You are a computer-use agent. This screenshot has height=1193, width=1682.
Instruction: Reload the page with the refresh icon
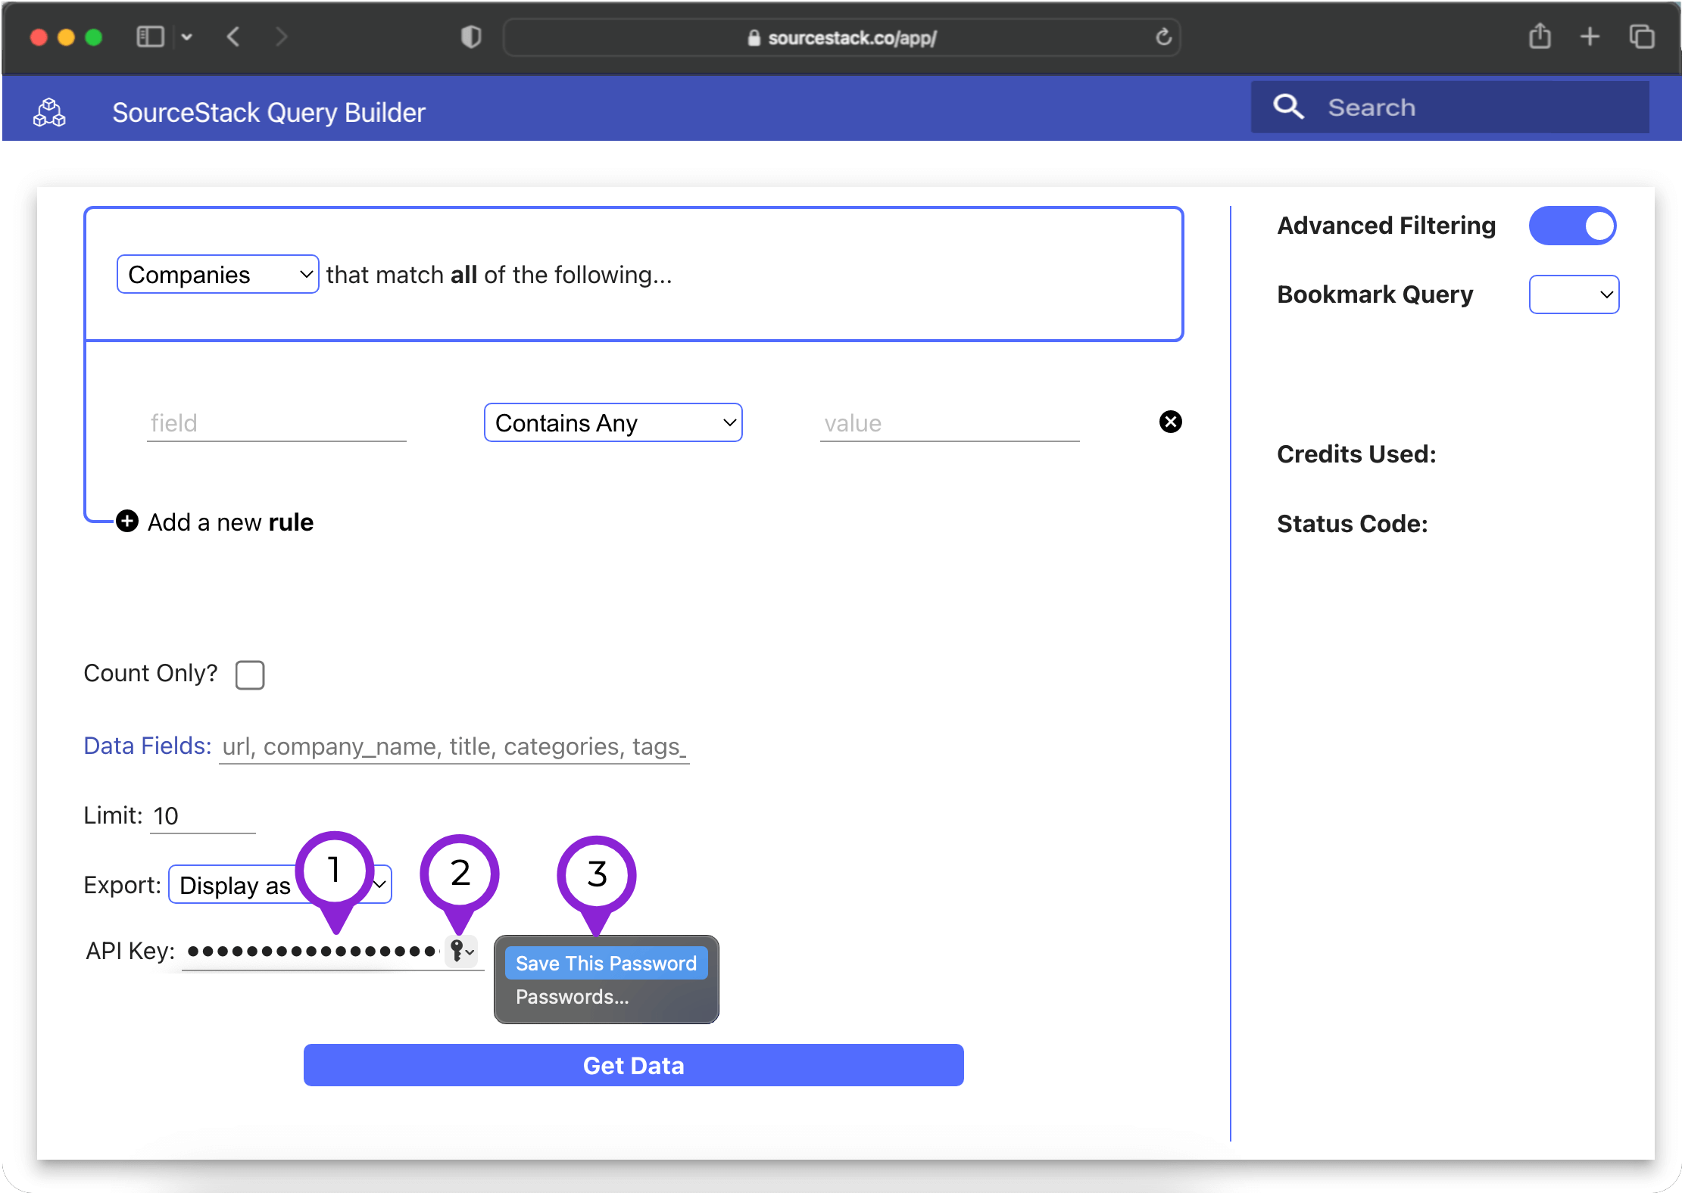(1163, 37)
